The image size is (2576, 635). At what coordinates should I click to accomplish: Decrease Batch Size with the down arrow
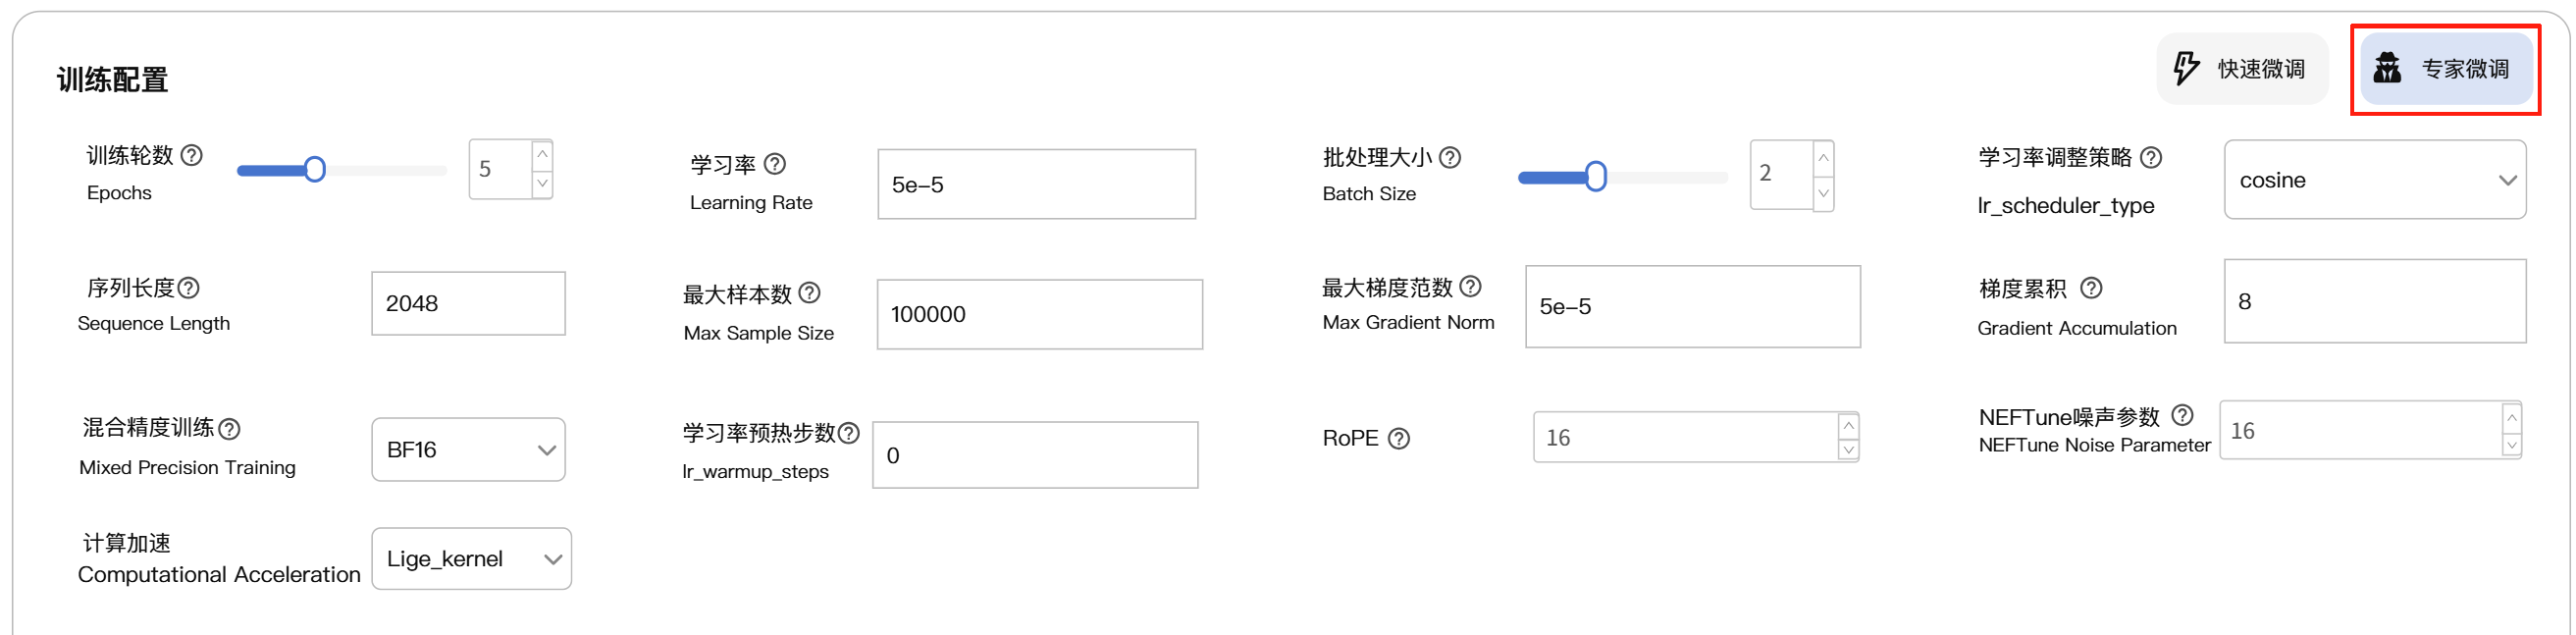click(x=1823, y=193)
